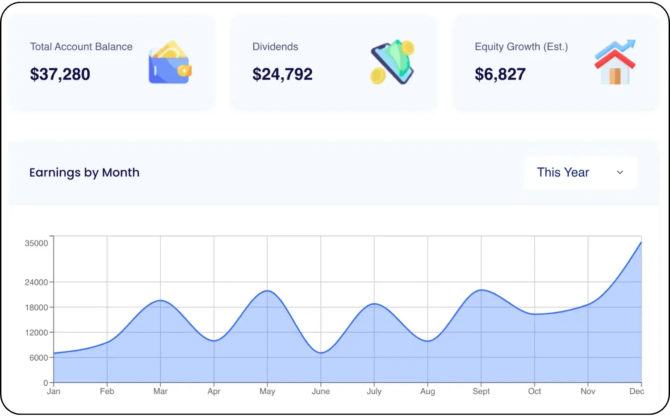Click the Jan axis label

54,392
